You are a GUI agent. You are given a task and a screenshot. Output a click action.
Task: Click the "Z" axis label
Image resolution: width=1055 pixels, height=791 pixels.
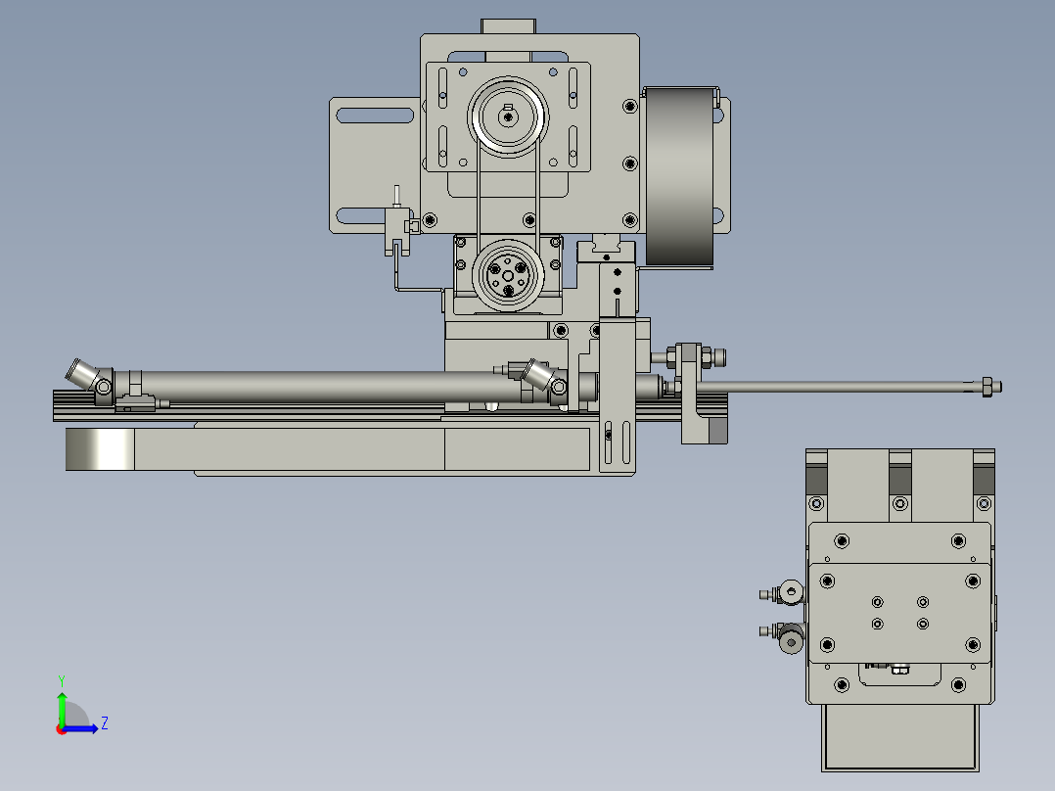pyautogui.click(x=105, y=723)
